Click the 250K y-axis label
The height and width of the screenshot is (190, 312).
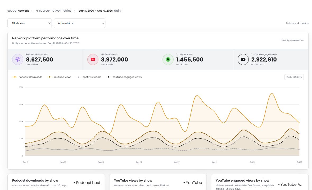click(x=21, y=122)
